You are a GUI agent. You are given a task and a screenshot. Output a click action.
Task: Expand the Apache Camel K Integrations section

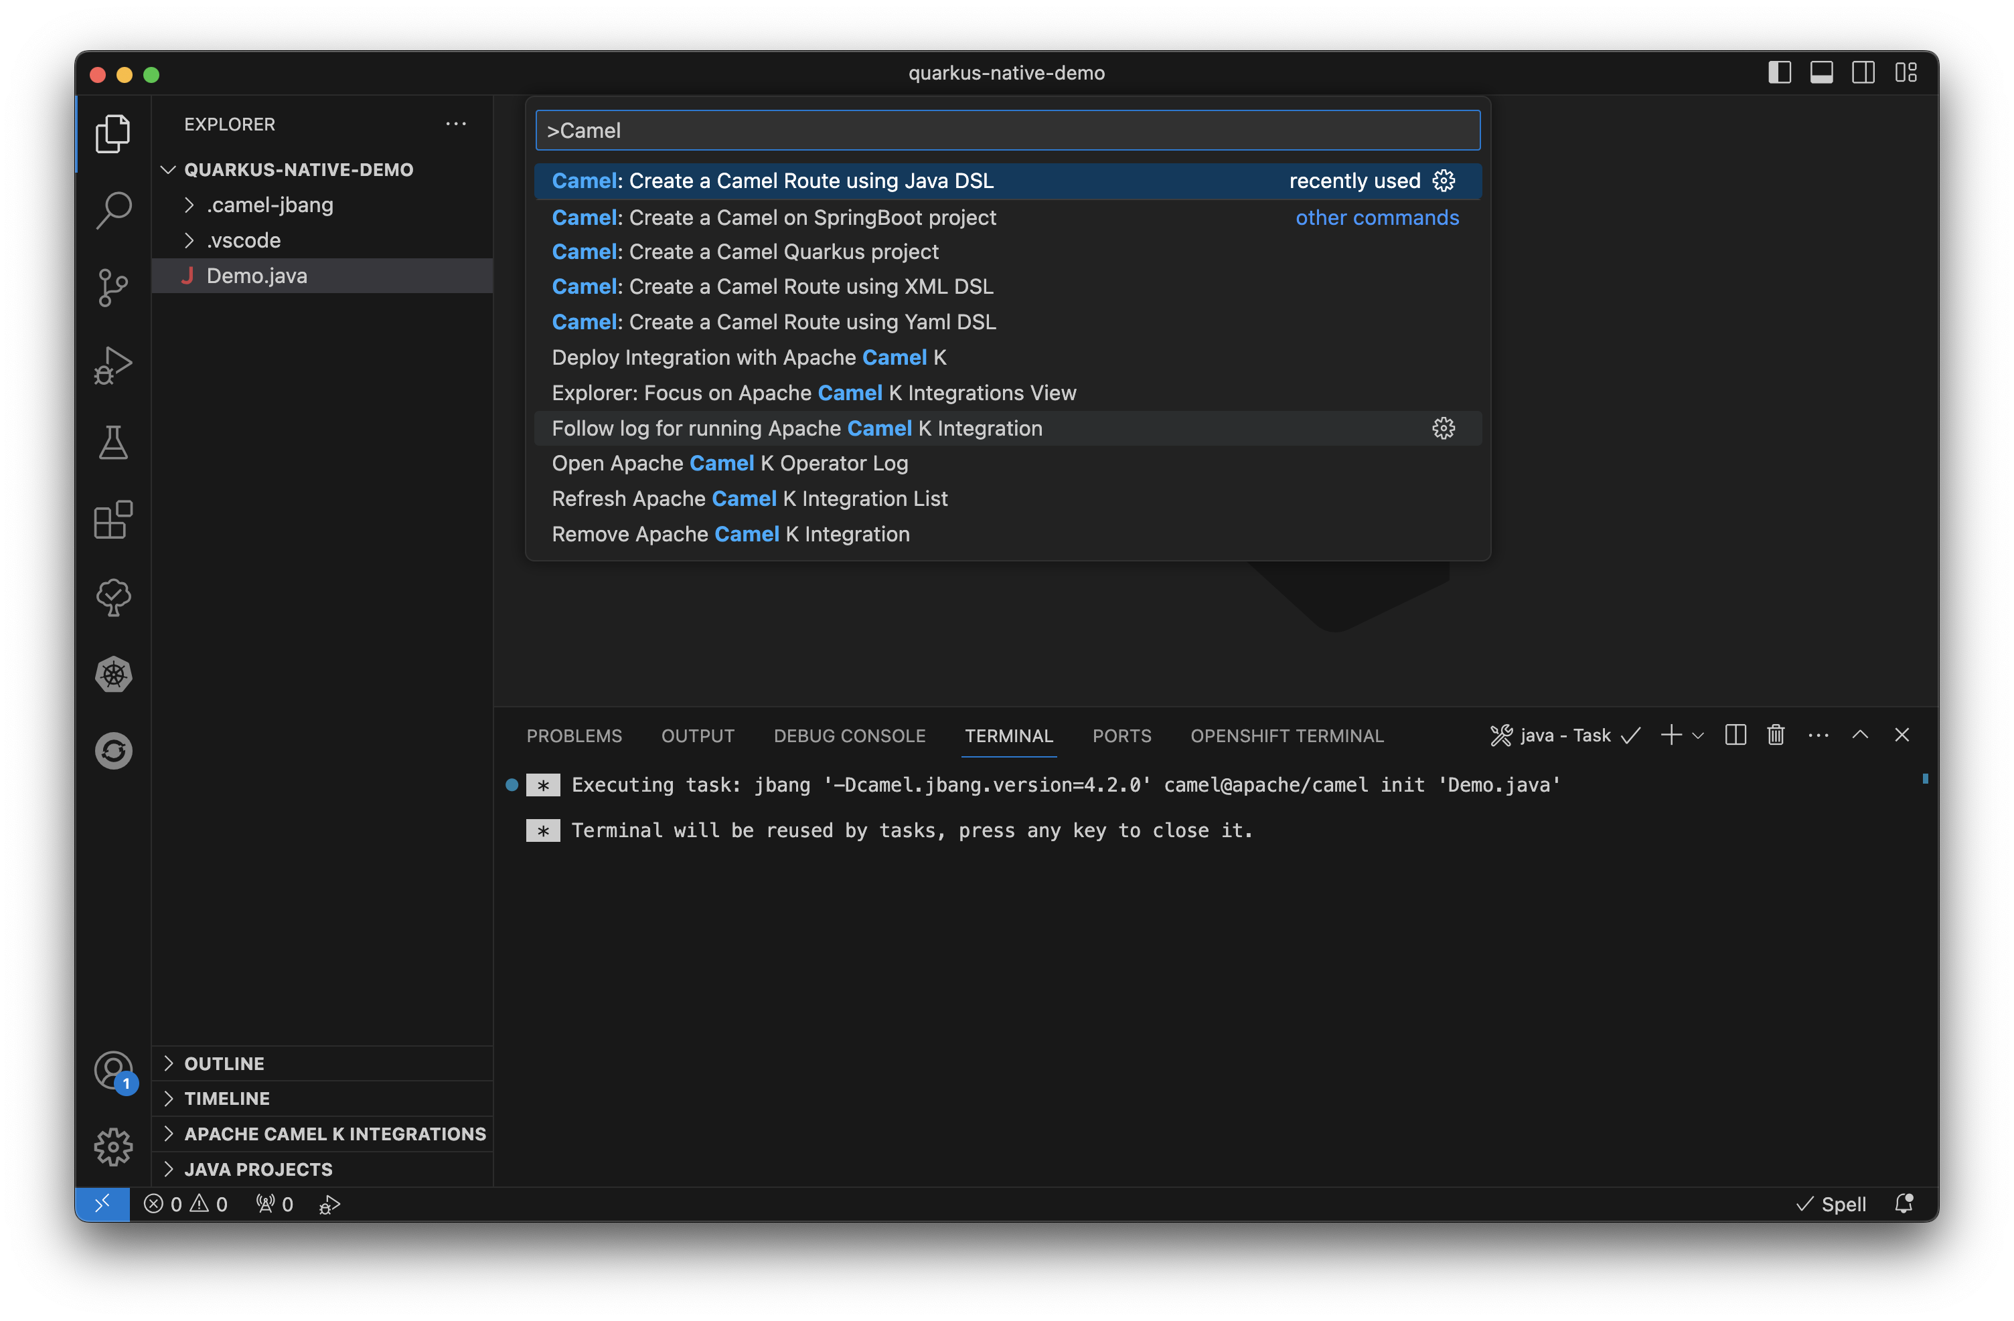(334, 1133)
